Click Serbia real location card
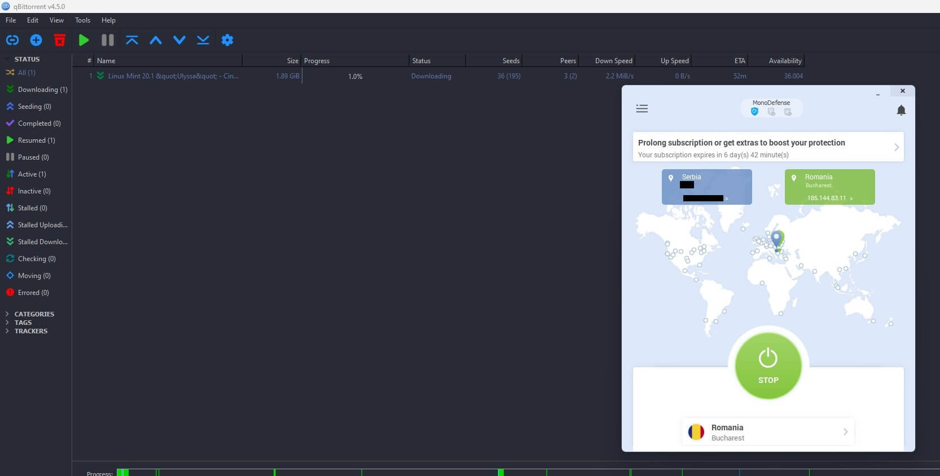The image size is (940, 476). (707, 187)
